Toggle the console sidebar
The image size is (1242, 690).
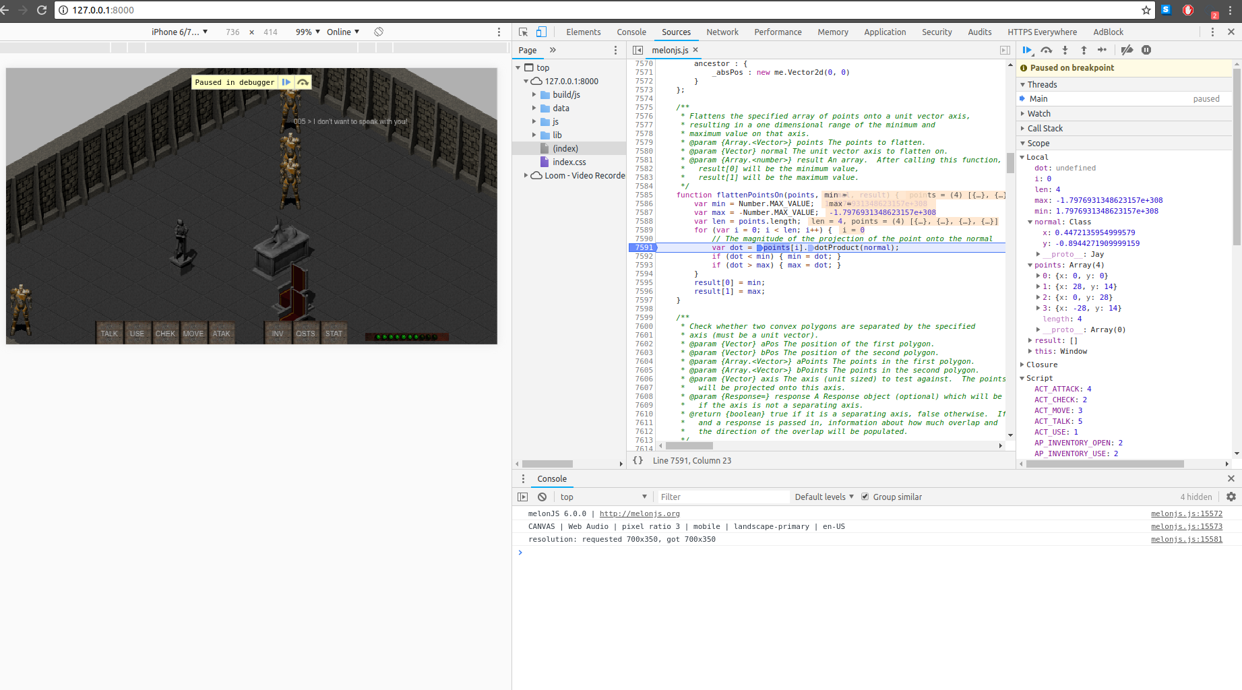[522, 497]
